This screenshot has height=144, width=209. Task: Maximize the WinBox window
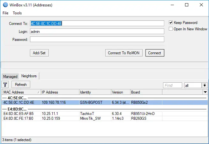187,5
